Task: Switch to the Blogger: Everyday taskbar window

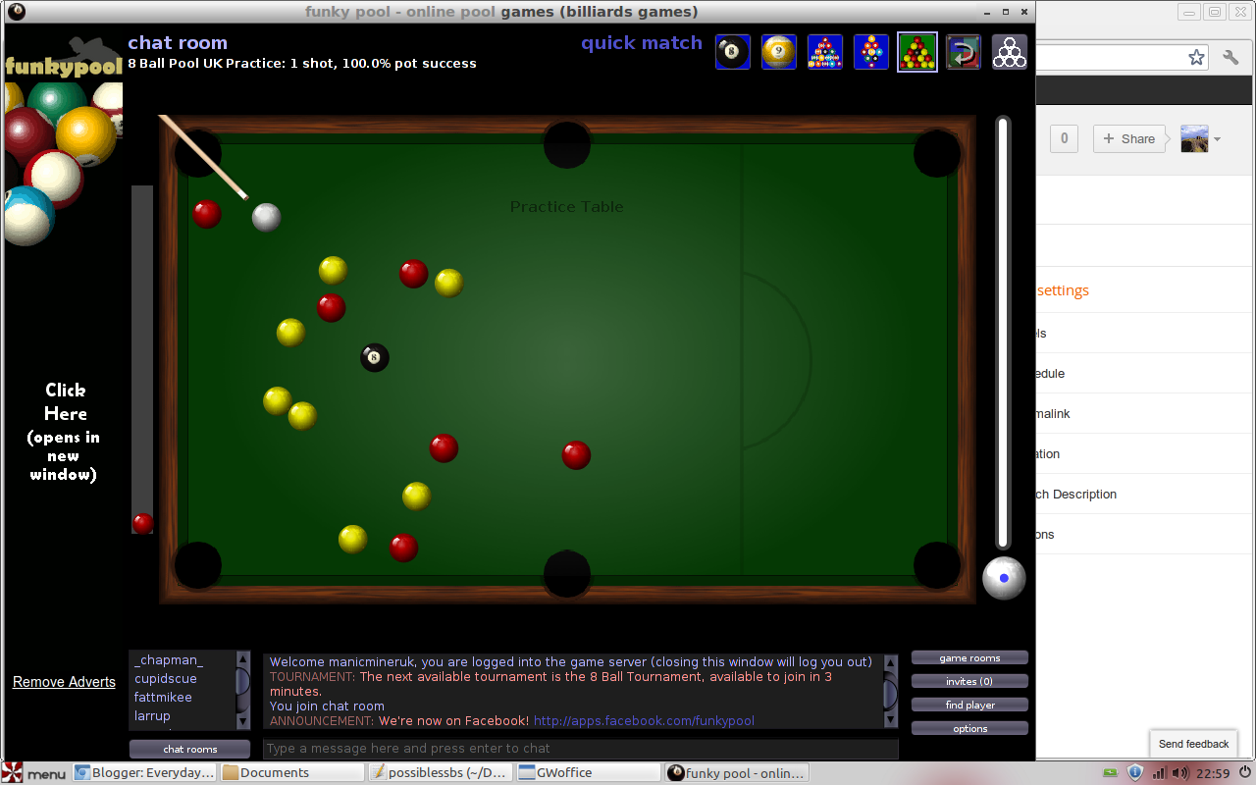Action: [x=145, y=773]
